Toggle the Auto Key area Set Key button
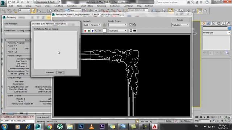This screenshot has width=232, height=130. point(169,121)
